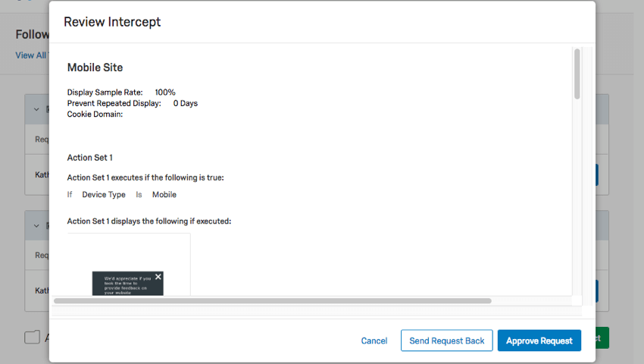Cancel the Review Intercept dialog
The image size is (644, 364).
click(x=374, y=340)
